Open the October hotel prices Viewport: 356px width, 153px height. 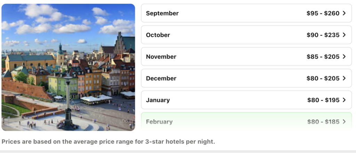tap(246, 35)
